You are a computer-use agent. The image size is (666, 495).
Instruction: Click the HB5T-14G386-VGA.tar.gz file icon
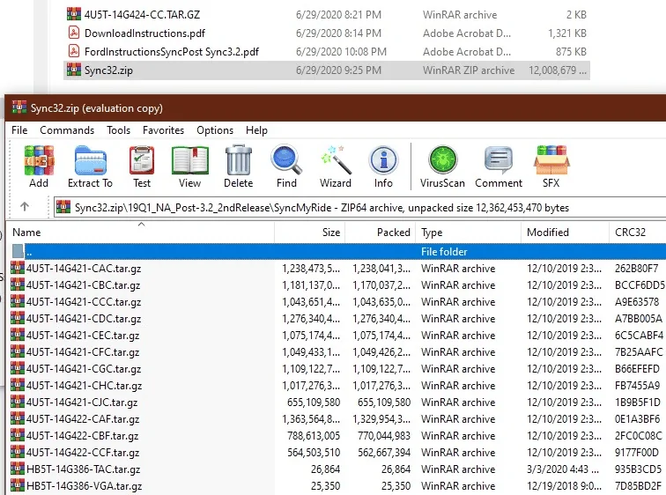tap(18, 485)
